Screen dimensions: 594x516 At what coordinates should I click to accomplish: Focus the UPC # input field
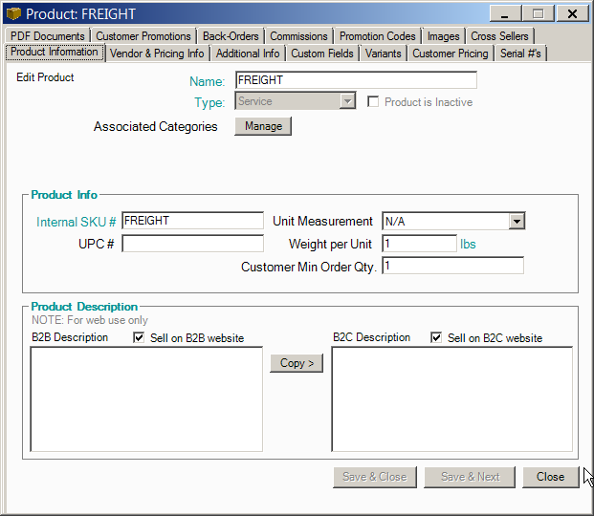click(x=192, y=244)
